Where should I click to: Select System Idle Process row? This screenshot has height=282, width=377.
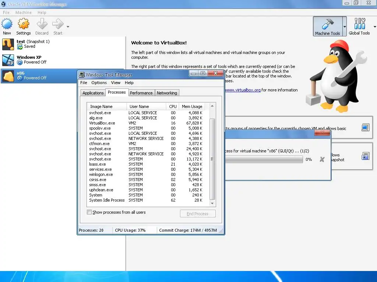pos(146,200)
